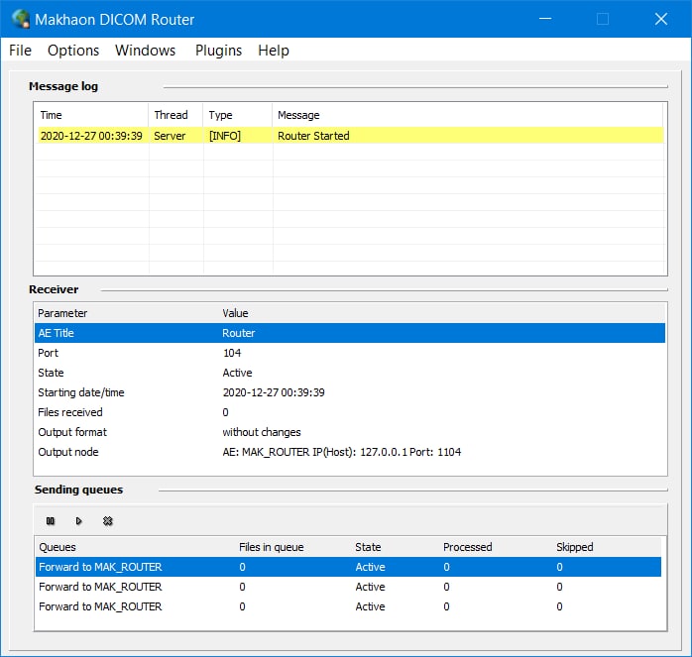Select the highlighted first 'Forward to MAK_ROUTER' queue
The width and height of the screenshot is (692, 657).
point(348,567)
